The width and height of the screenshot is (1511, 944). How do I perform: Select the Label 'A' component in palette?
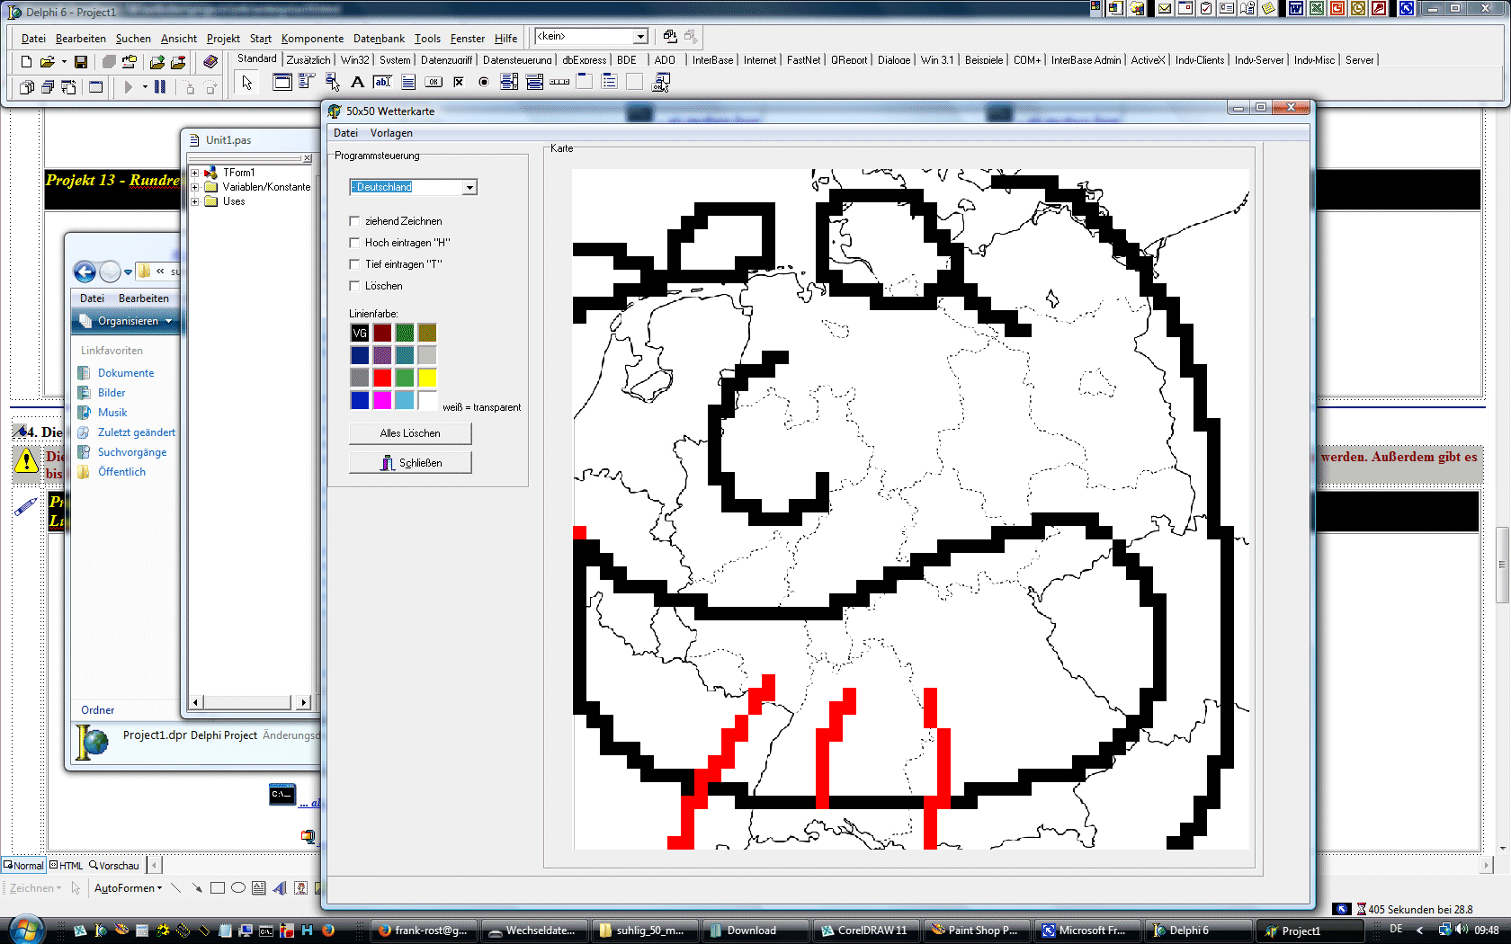(357, 82)
